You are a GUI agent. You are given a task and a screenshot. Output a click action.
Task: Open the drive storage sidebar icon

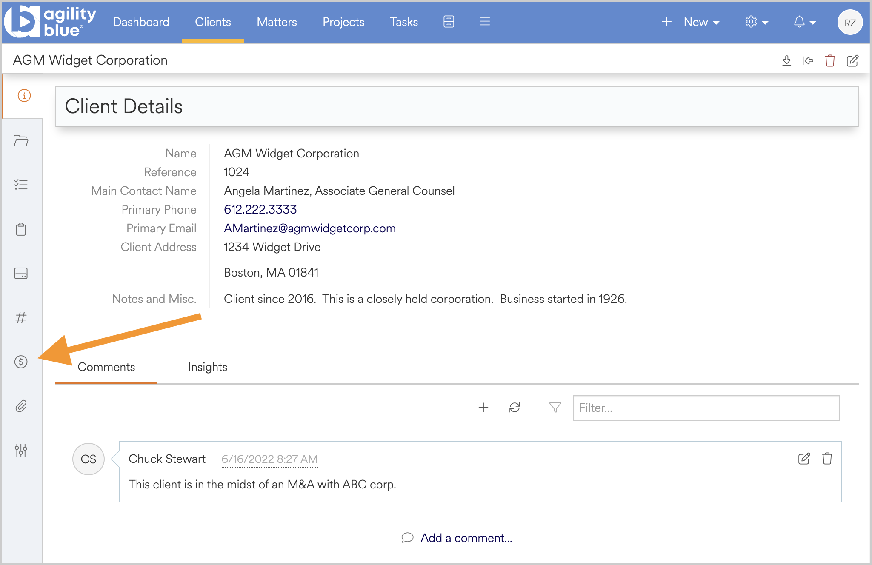[21, 274]
